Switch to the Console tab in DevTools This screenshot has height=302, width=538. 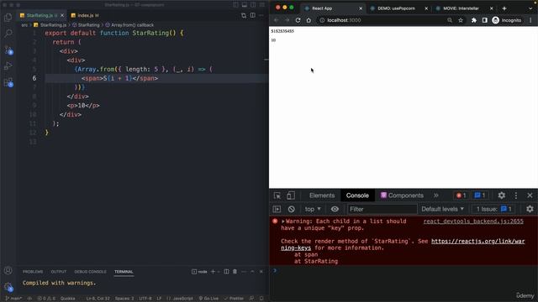[x=357, y=195]
